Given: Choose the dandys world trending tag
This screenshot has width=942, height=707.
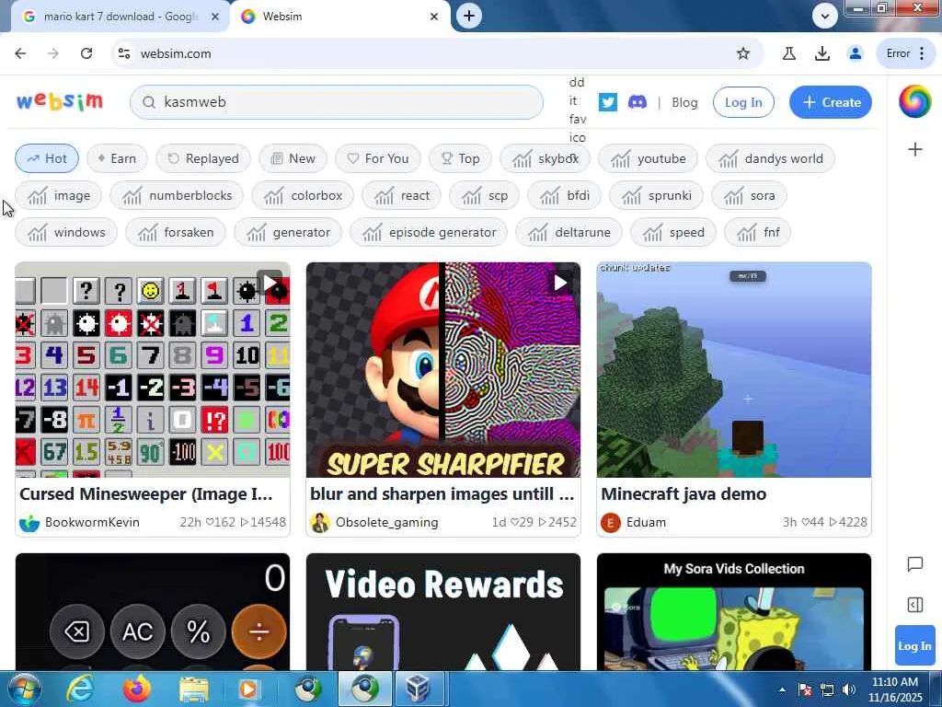Looking at the screenshot, I should pos(770,158).
